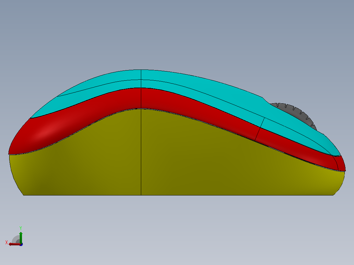Select the blue Z axis dot on the triad
Viewport: 354px width, 265px height.
(x=21, y=244)
